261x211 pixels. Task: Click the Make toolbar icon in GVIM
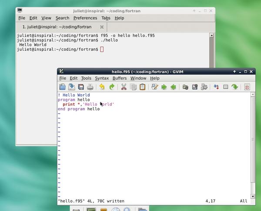tap(216, 87)
